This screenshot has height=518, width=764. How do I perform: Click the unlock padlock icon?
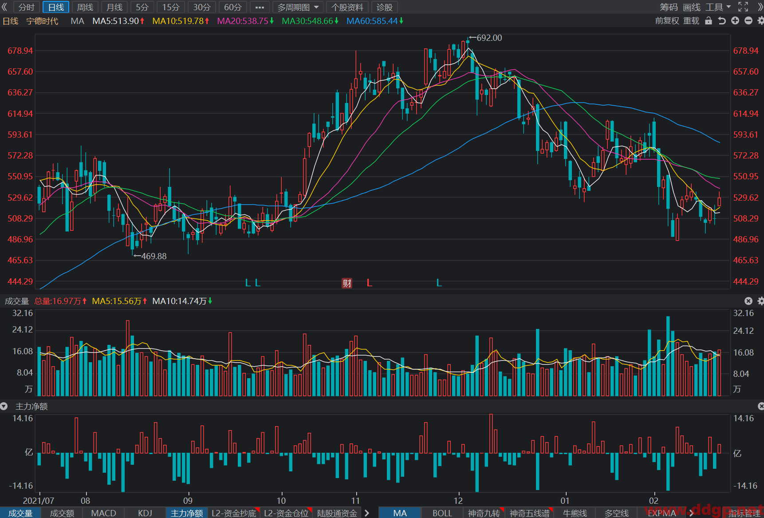(x=709, y=21)
